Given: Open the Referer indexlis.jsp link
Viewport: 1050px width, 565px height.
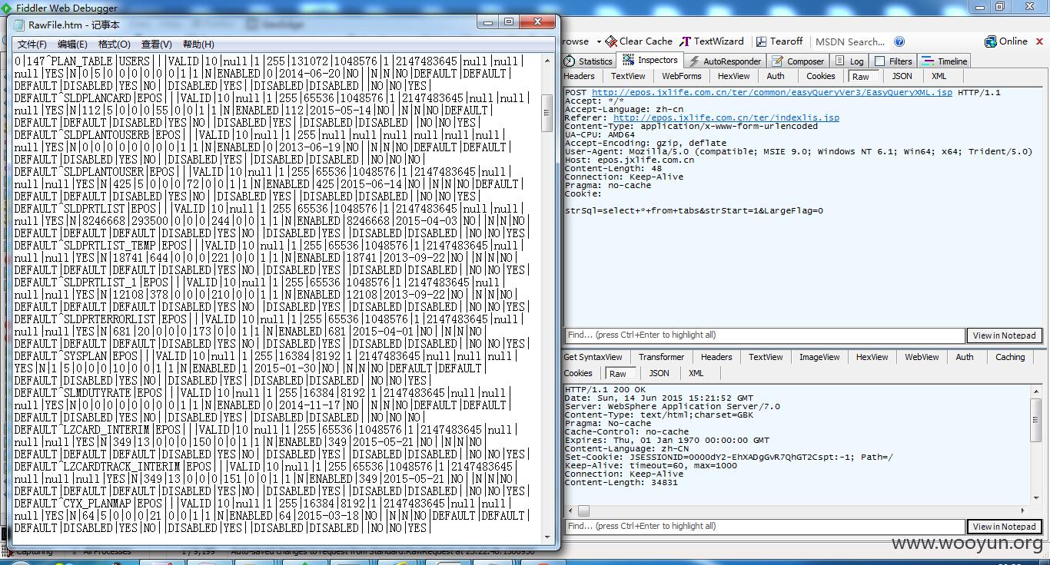Looking at the screenshot, I should [x=726, y=117].
